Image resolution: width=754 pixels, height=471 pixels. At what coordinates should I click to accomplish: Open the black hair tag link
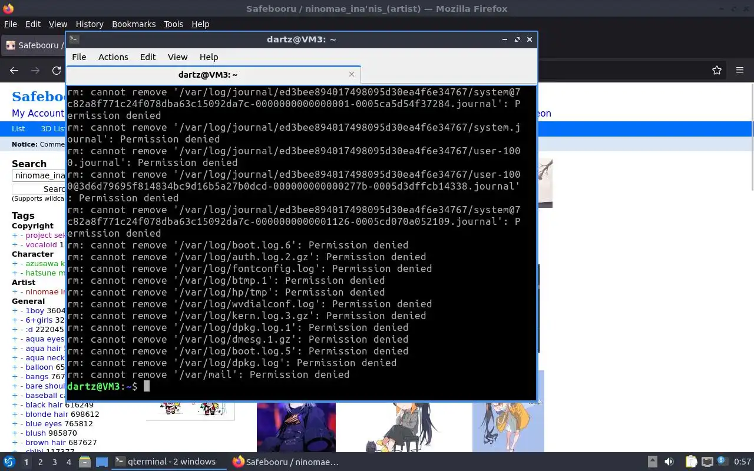(44, 404)
